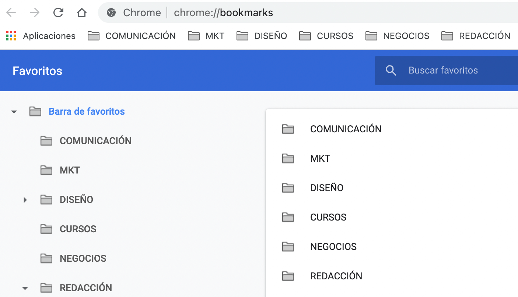Click the forward navigation arrow
The width and height of the screenshot is (518, 297).
coord(35,12)
